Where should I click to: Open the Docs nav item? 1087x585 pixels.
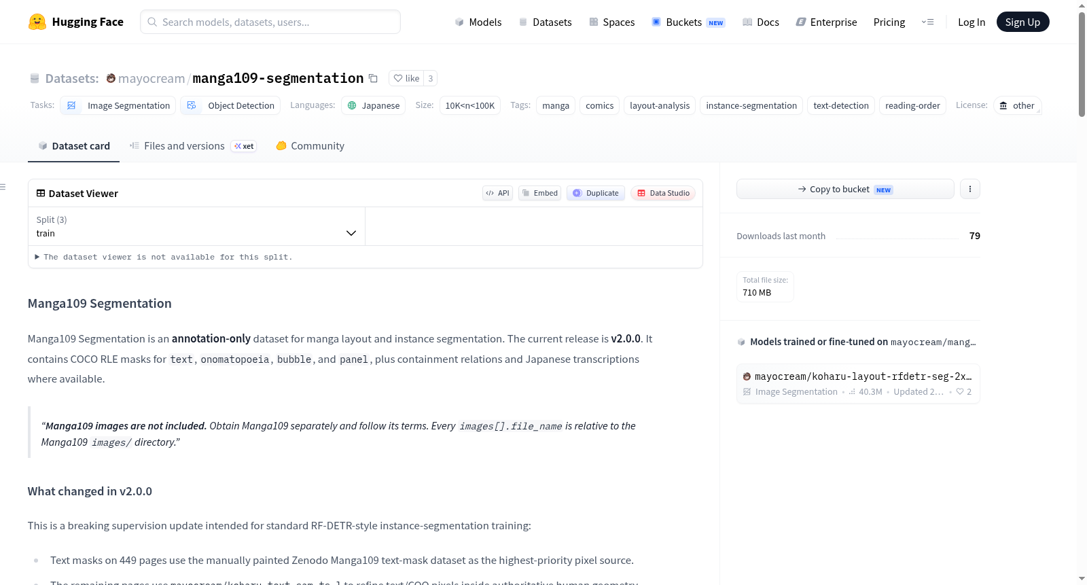click(760, 22)
